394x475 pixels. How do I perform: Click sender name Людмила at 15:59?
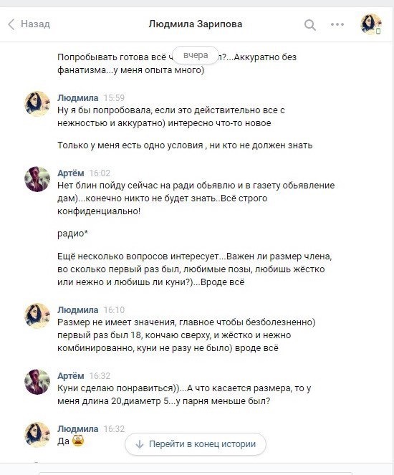point(78,98)
